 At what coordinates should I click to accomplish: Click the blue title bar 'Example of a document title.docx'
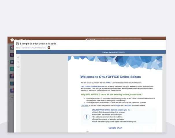(91, 52)
